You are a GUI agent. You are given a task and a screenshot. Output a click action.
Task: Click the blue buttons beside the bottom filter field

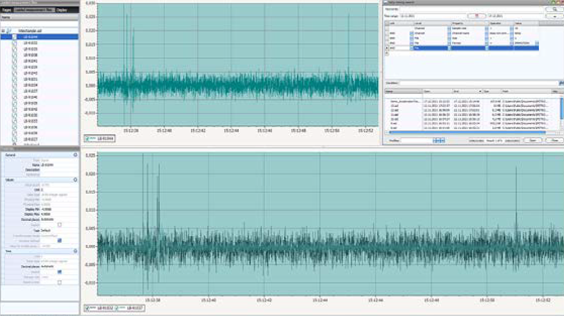coord(439,141)
